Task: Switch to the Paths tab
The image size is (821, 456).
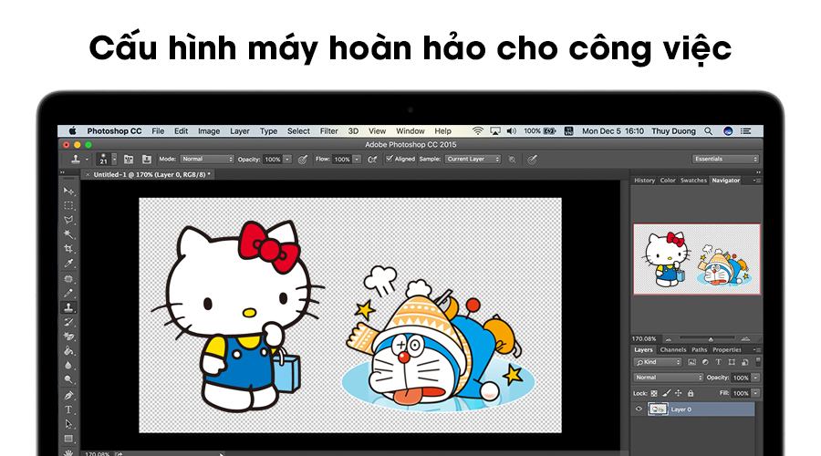Action: coord(699,349)
